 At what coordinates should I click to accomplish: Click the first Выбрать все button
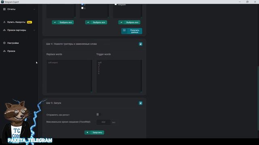coord(63,23)
